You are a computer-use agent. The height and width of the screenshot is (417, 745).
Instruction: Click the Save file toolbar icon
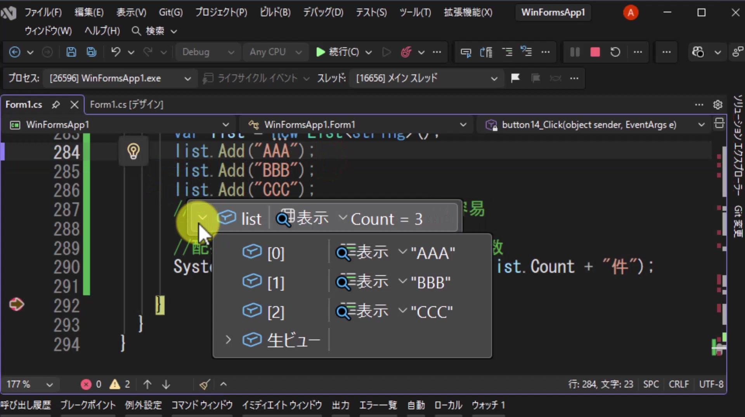tap(71, 52)
